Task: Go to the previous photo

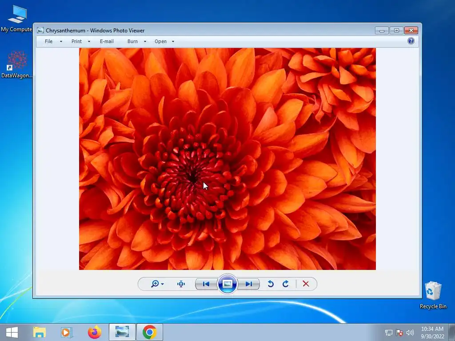Action: tap(206, 284)
